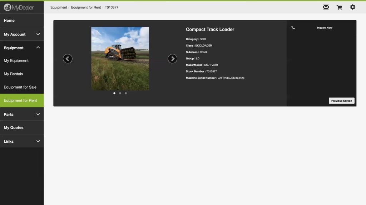Open Equipment for Sale page

tap(20, 87)
